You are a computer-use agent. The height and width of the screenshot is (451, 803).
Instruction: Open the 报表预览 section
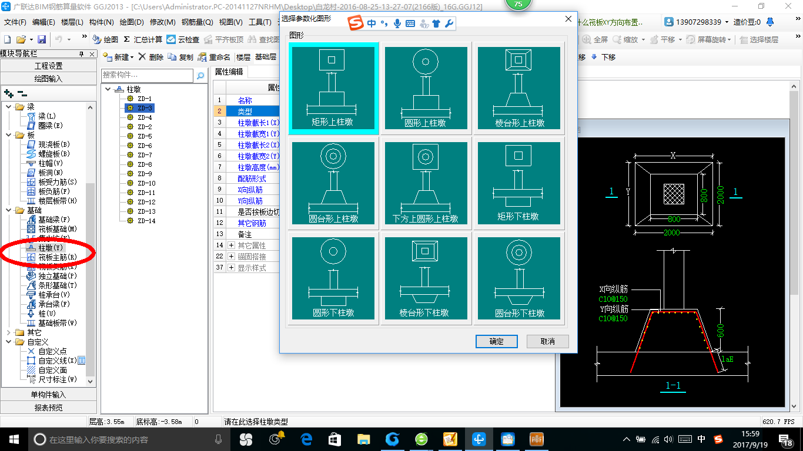48,408
